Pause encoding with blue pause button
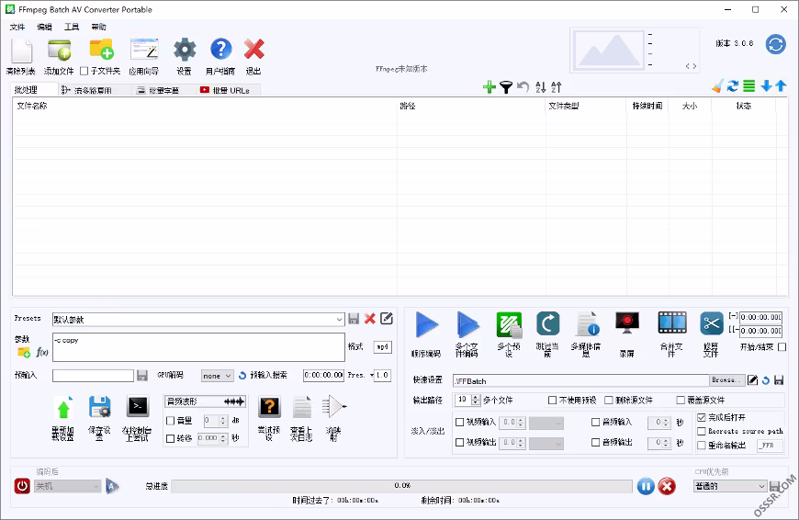This screenshot has width=799, height=520. tap(646, 486)
